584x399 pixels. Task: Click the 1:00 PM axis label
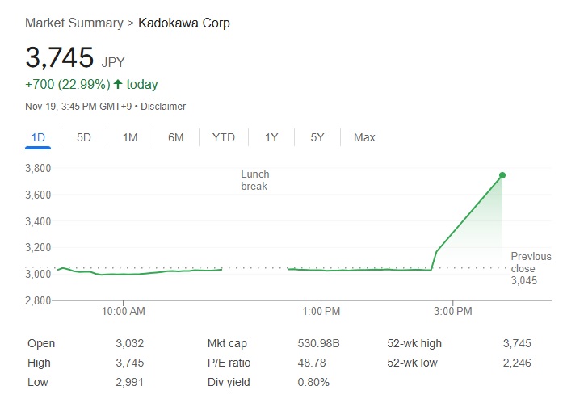[x=321, y=311]
